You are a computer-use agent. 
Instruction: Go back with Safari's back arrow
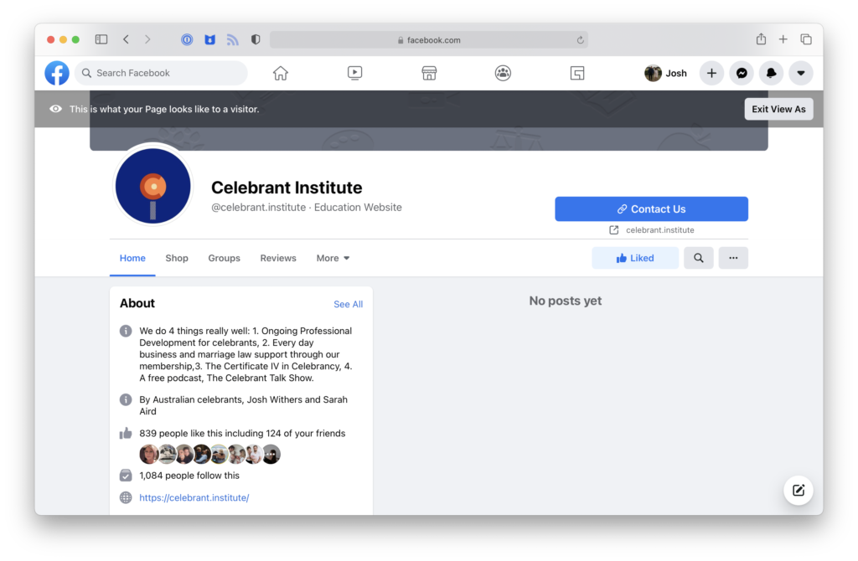[127, 39]
